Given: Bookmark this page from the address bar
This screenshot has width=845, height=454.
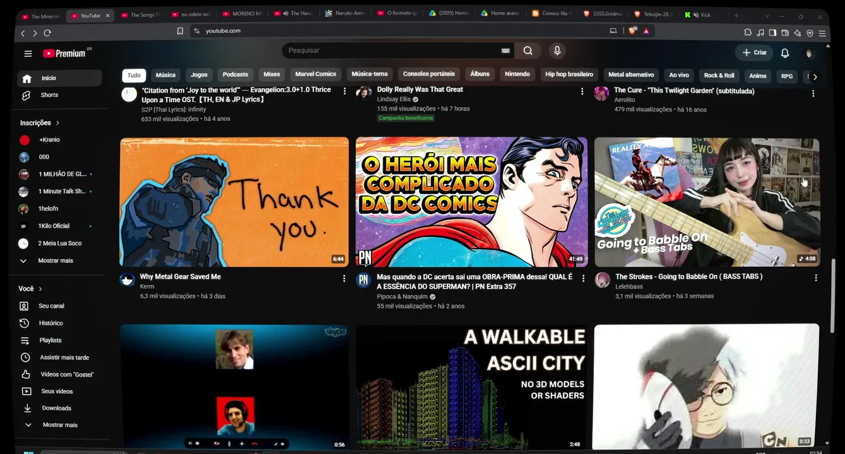Looking at the screenshot, I should click(180, 31).
